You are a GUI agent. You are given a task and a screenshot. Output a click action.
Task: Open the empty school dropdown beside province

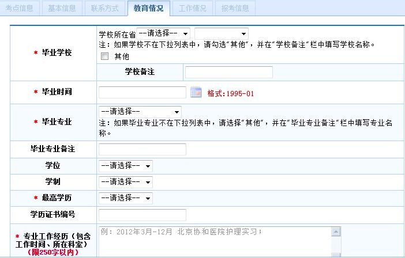pos(222,33)
